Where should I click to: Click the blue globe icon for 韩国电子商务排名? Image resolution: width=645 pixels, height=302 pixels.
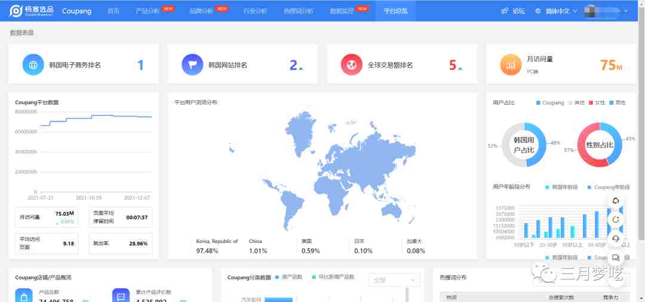[x=33, y=64]
